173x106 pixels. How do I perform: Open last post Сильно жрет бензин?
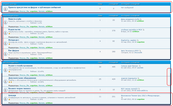[x=130, y=66]
